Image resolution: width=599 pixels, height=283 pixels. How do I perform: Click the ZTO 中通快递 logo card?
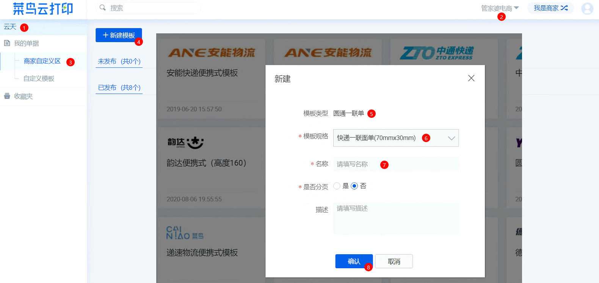(x=437, y=53)
